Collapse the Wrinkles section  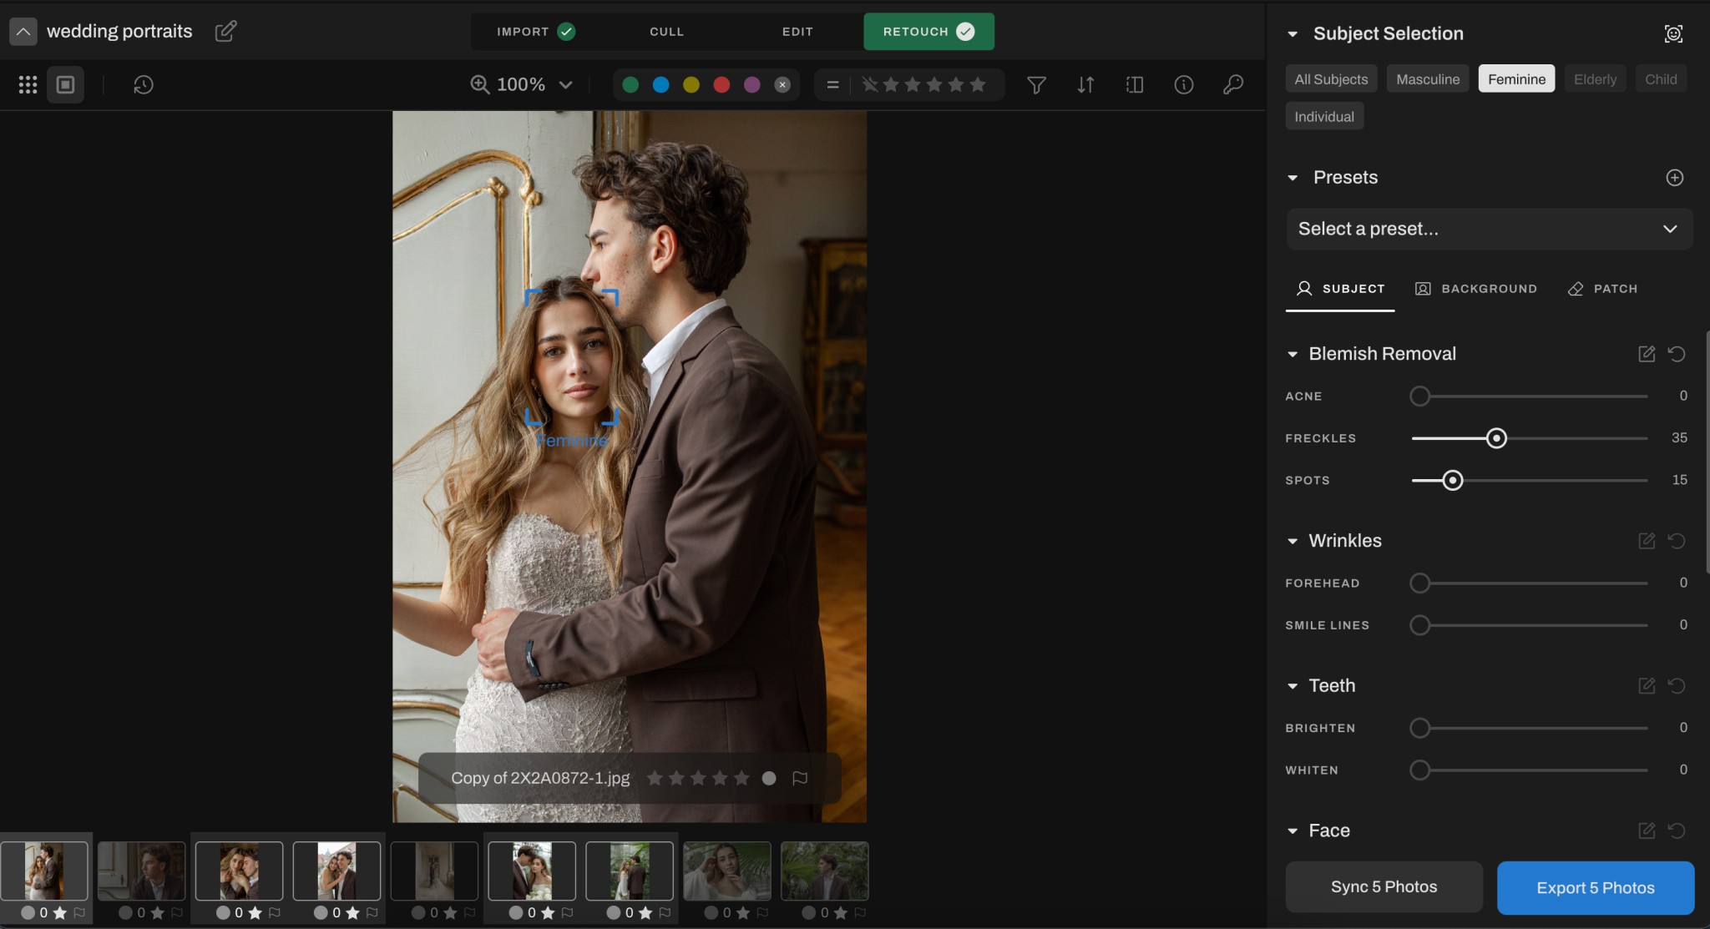1293,541
